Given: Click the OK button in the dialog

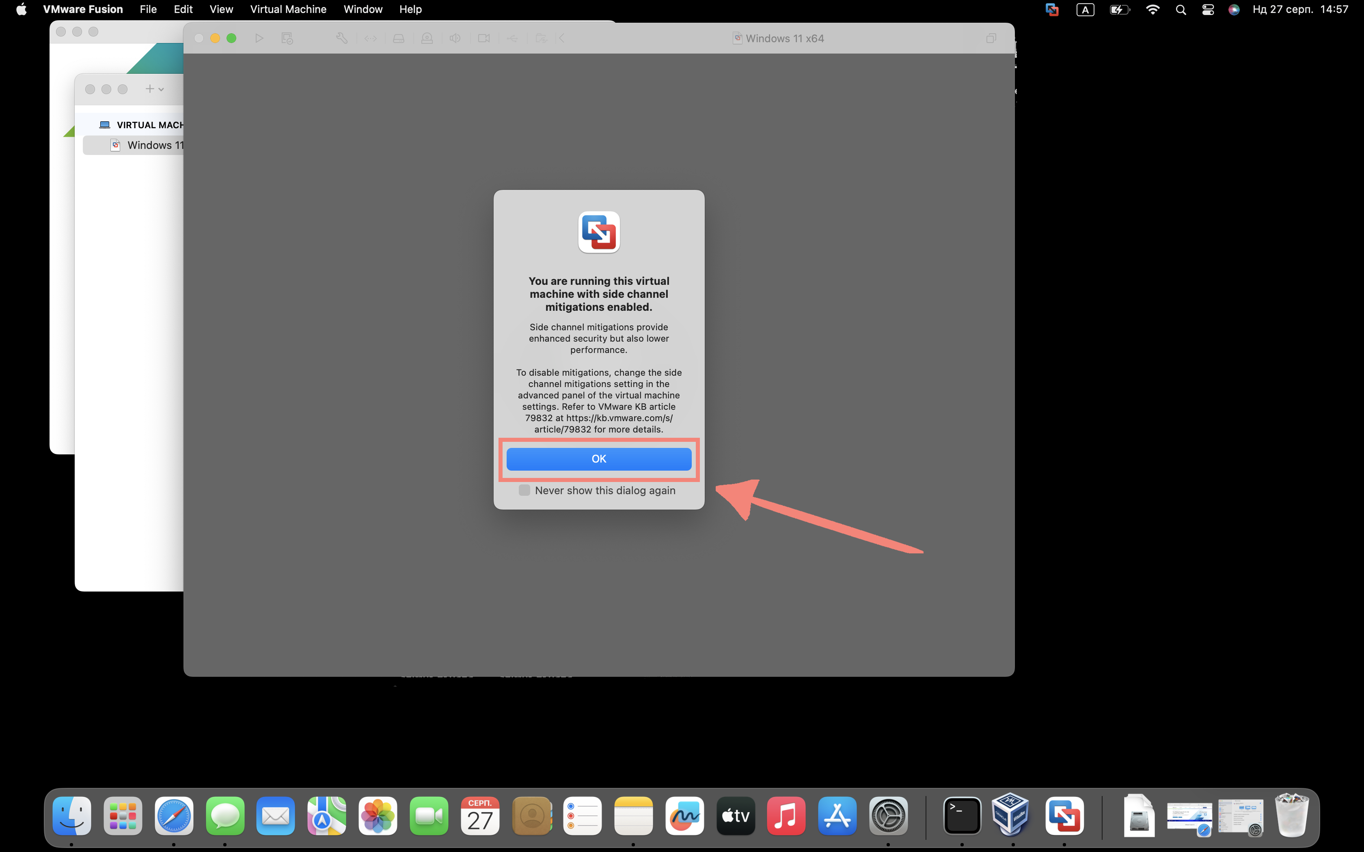Looking at the screenshot, I should click(599, 459).
